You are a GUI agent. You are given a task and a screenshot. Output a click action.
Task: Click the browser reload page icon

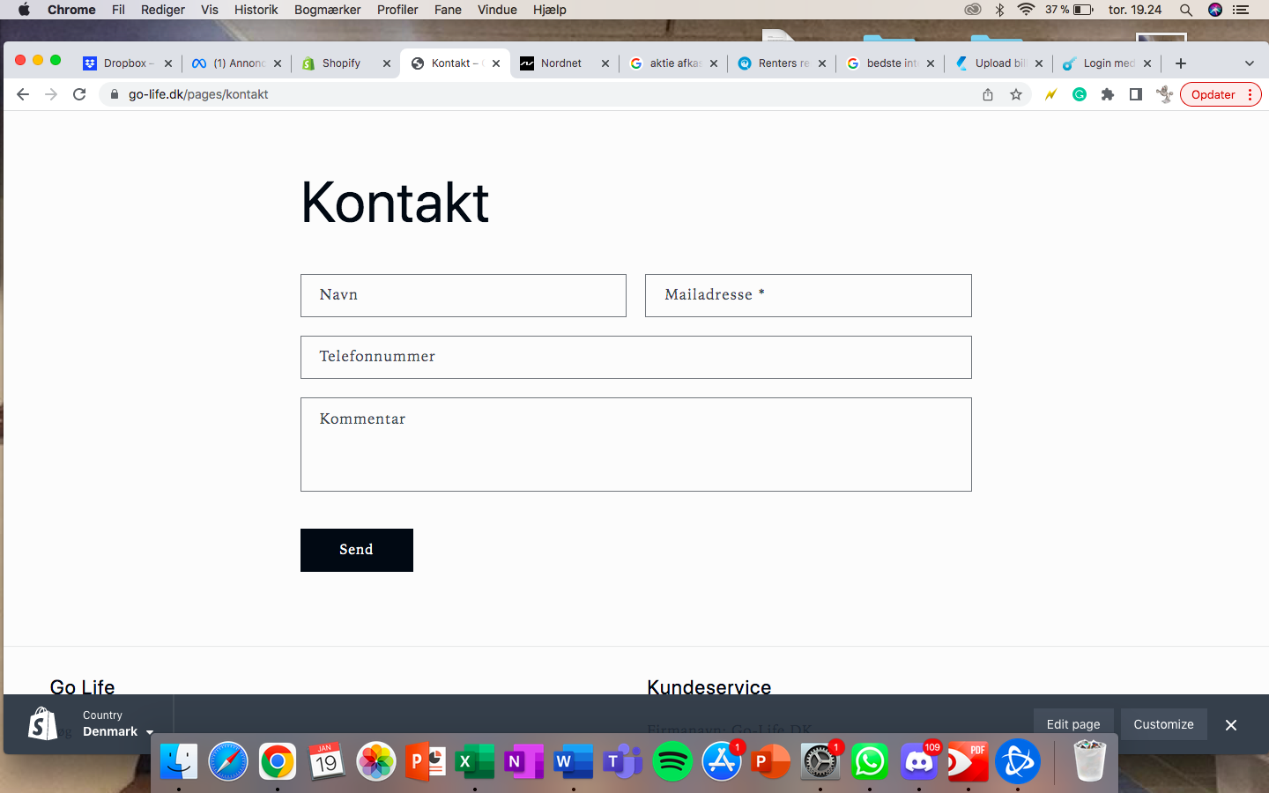79,94
